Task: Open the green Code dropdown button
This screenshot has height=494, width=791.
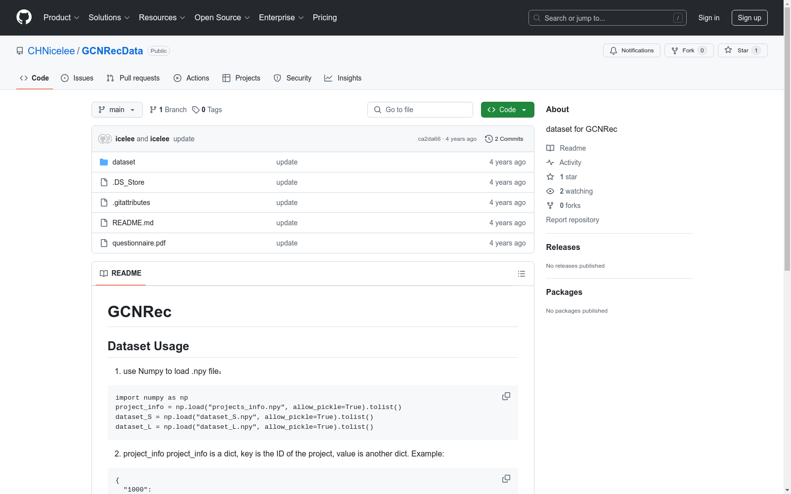Action: pos(508,110)
